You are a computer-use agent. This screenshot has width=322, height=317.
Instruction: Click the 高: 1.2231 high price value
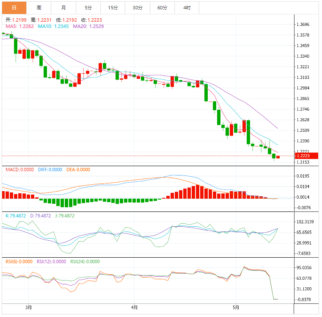(41, 20)
